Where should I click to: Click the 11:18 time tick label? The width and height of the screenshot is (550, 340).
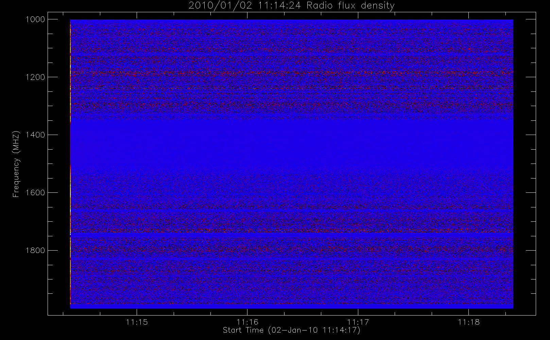click(x=469, y=322)
